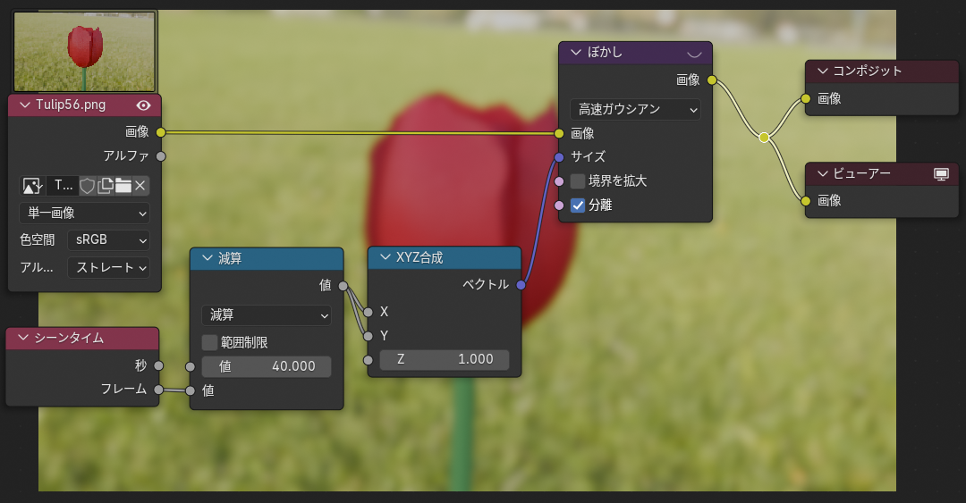The width and height of the screenshot is (966, 503).
Task: Toggle preview eye icon on Tulip56.png node
Action: point(143,105)
